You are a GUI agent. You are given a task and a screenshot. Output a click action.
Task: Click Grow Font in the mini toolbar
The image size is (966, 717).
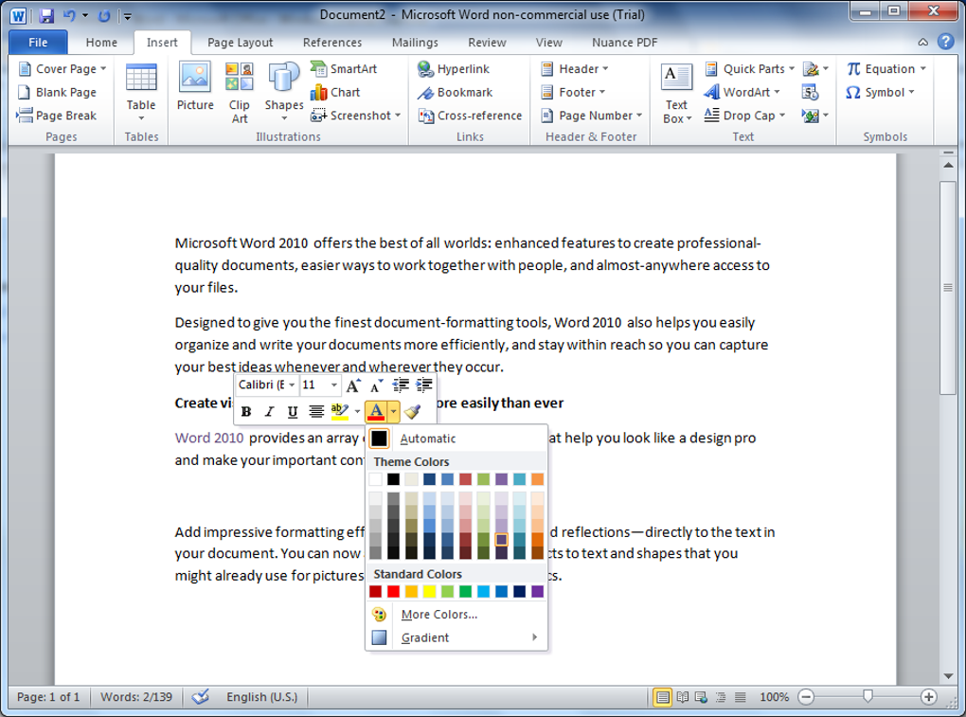[353, 385]
